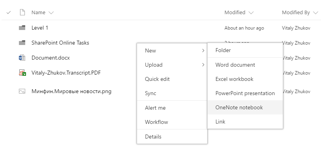Expand the Upload submenu arrow
321x146 pixels.
point(203,65)
